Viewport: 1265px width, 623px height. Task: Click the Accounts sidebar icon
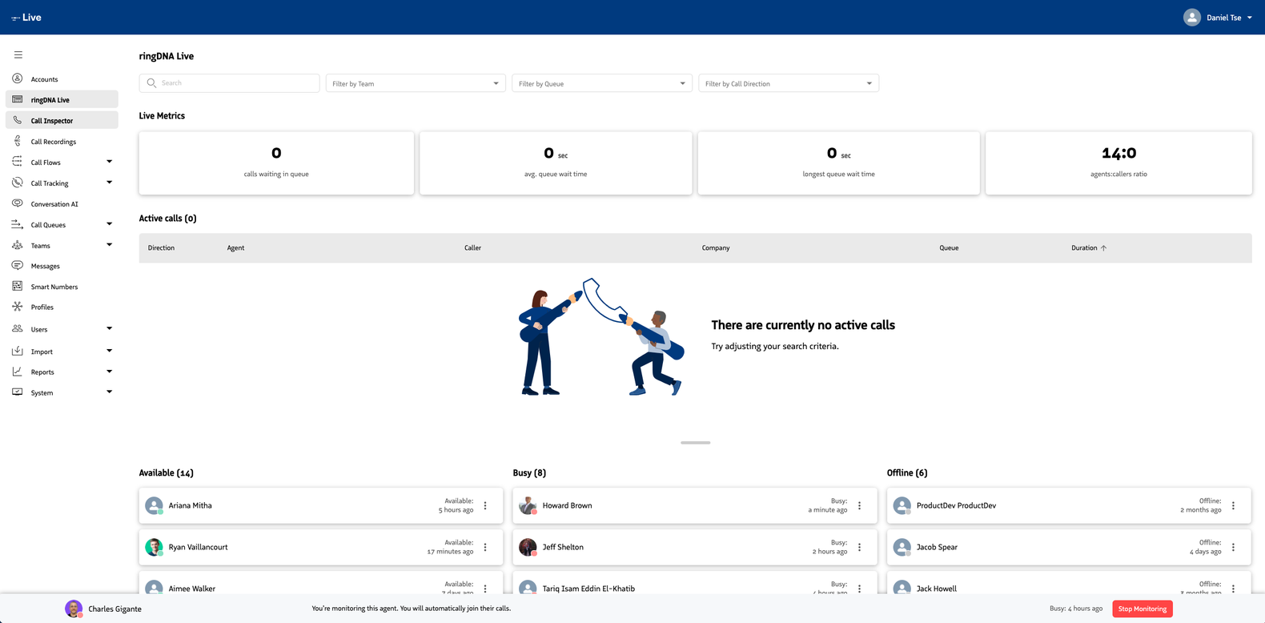tap(18, 78)
